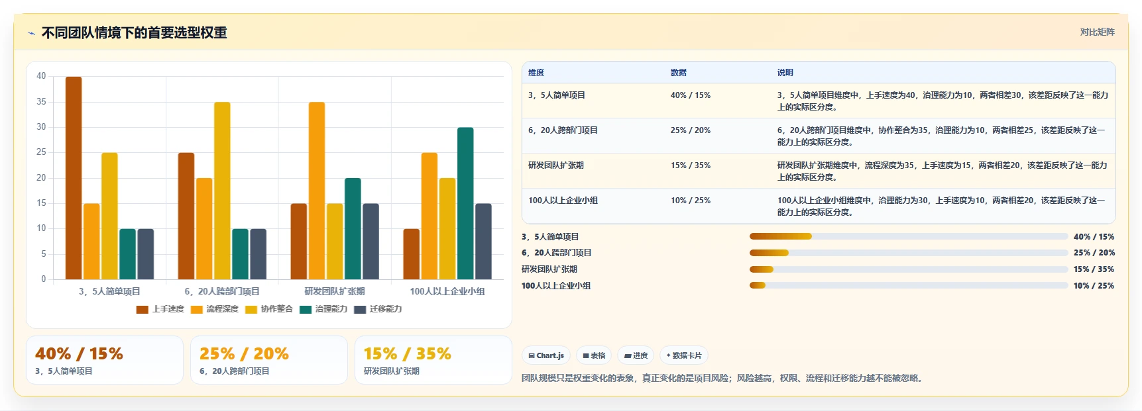1142x411 pixels.
Task: Click the 25% / 20% value in table
Action: click(x=690, y=130)
